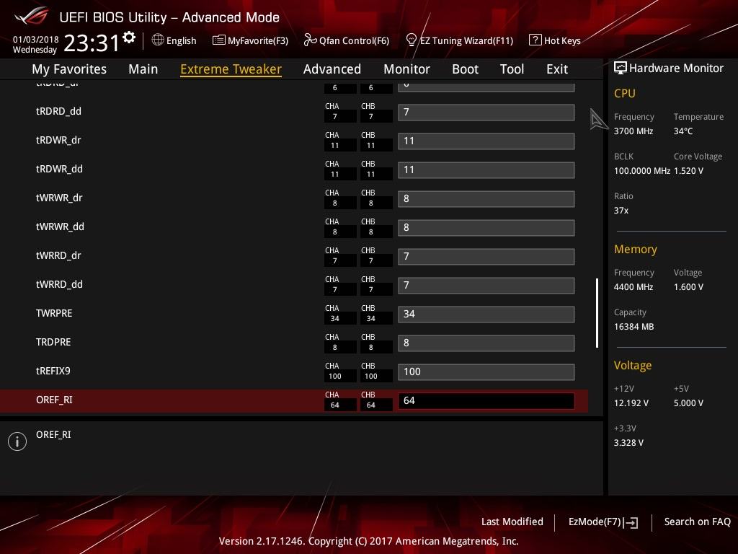
Task: Click the Hot Keys question mark icon
Action: pos(535,40)
